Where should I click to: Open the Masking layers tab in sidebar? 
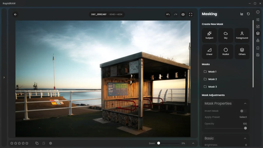pos(258,33)
